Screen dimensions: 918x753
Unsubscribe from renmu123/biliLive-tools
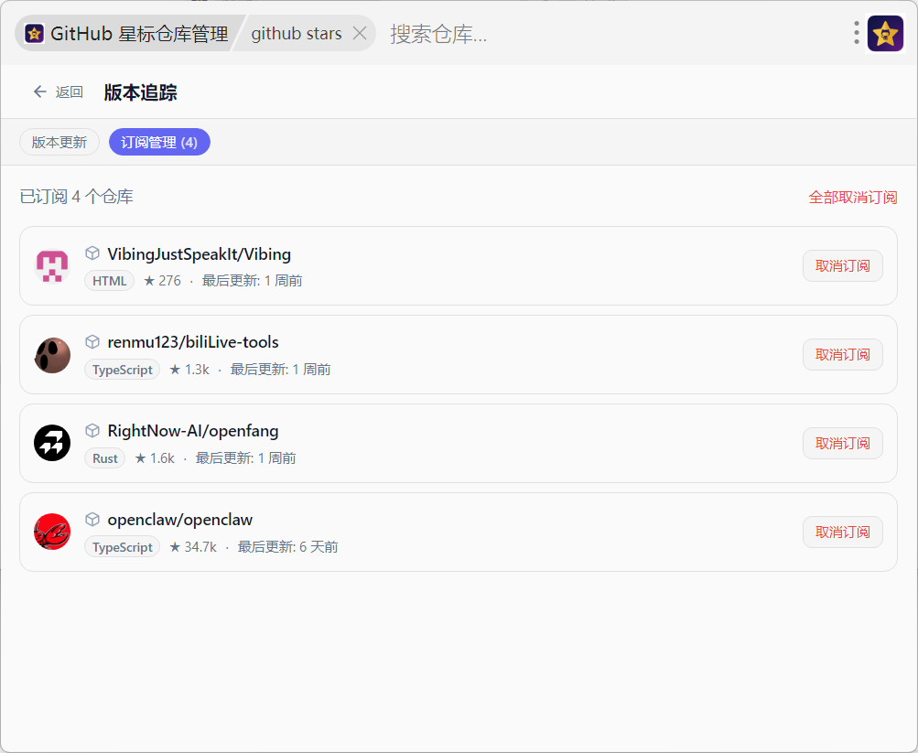pos(842,355)
